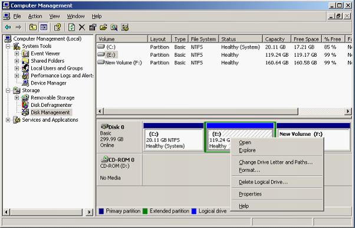Click the last toolbar icon after Explore
The image size is (355, 228).
click(x=125, y=27)
